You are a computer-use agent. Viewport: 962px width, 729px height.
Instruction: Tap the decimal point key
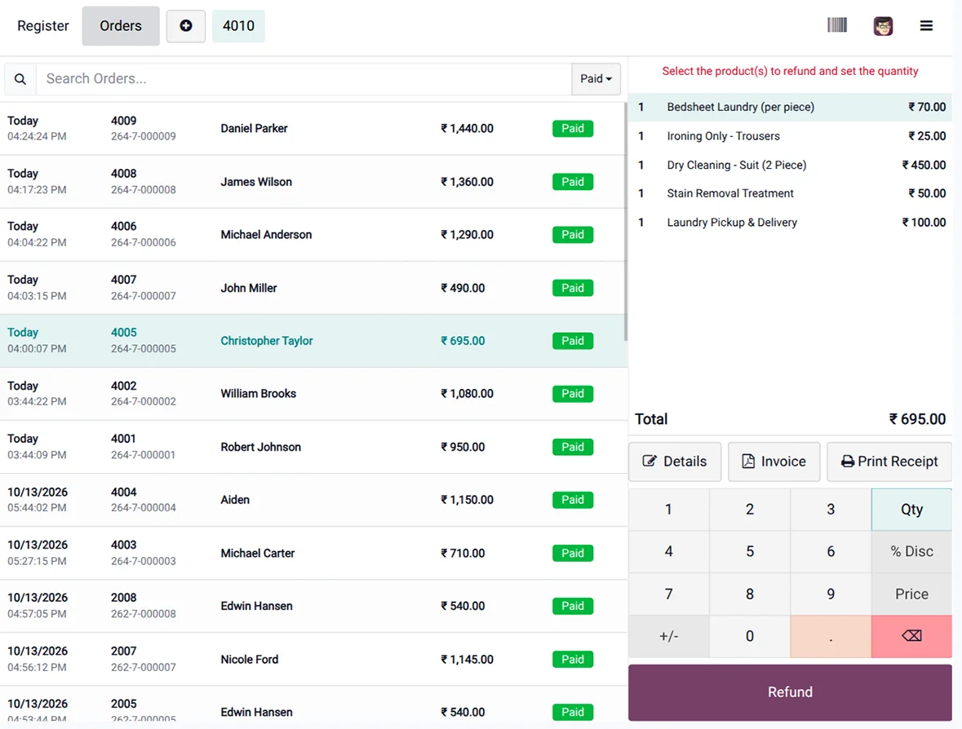pyautogui.click(x=831, y=636)
